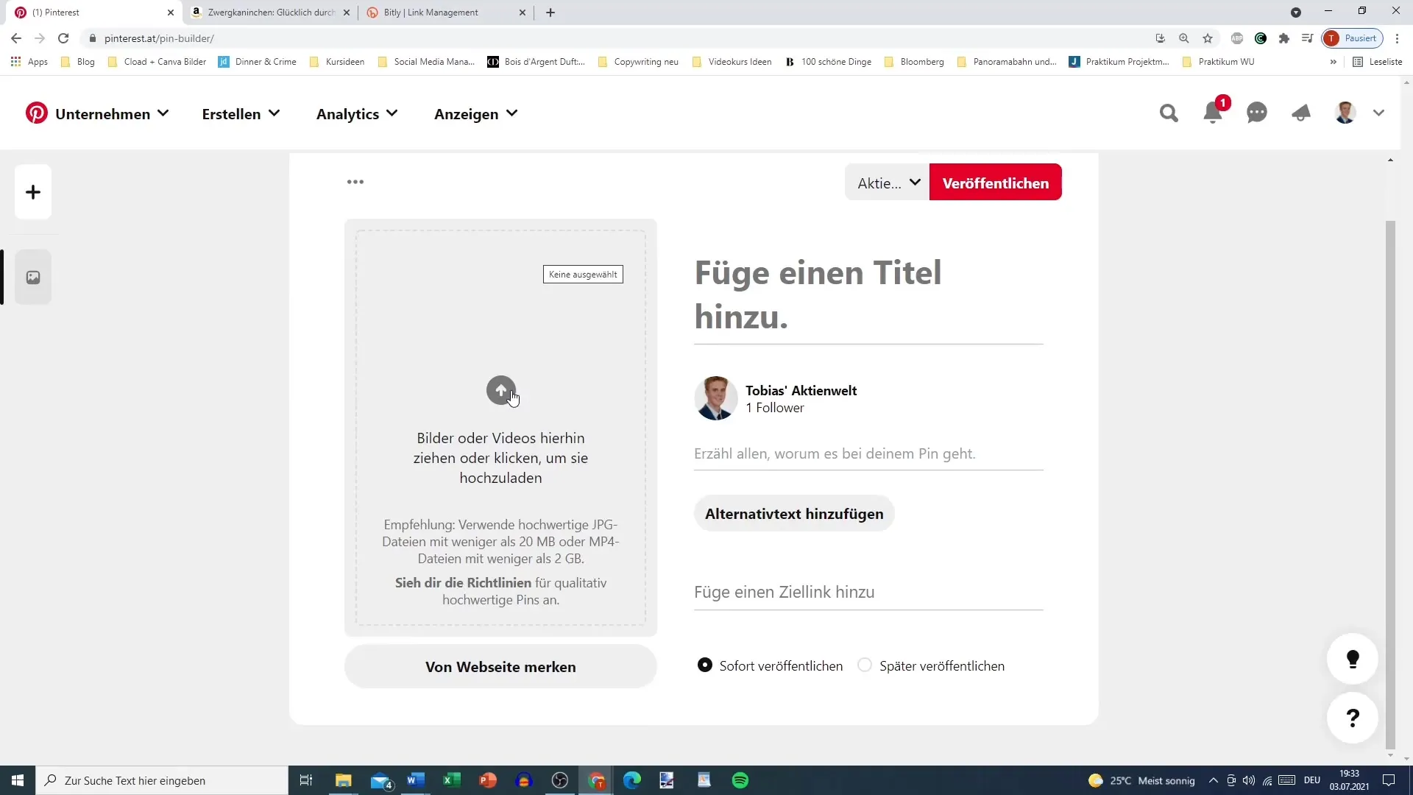Show more bookmarks via double chevron
This screenshot has height=795, width=1413.
[x=1333, y=62]
